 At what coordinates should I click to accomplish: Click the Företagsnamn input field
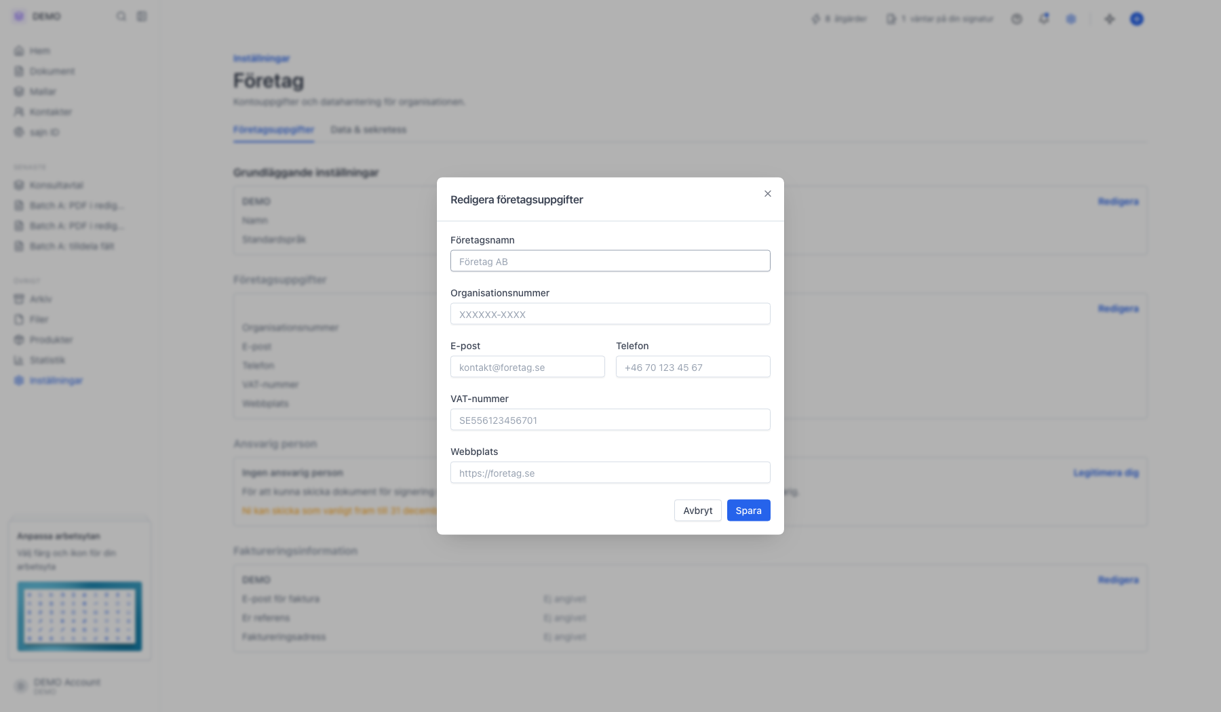pyautogui.click(x=610, y=261)
